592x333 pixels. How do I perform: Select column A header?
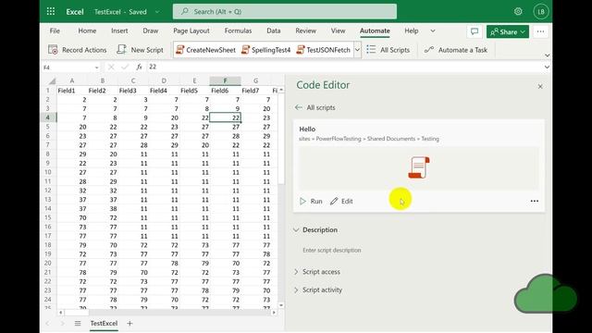[72, 80]
